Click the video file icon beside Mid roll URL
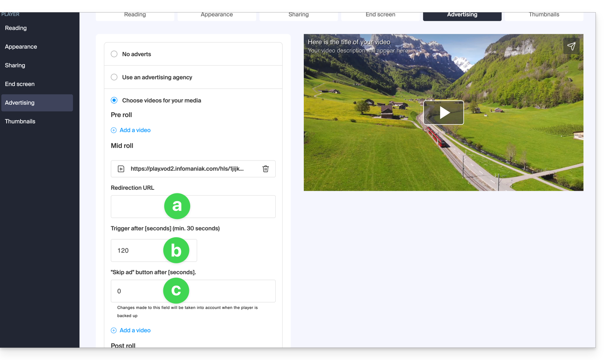This screenshot has width=608, height=360. pyautogui.click(x=121, y=169)
